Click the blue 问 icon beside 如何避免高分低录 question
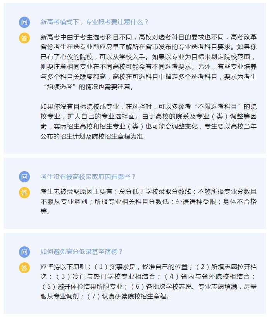269x317 pixels. (x=24, y=252)
